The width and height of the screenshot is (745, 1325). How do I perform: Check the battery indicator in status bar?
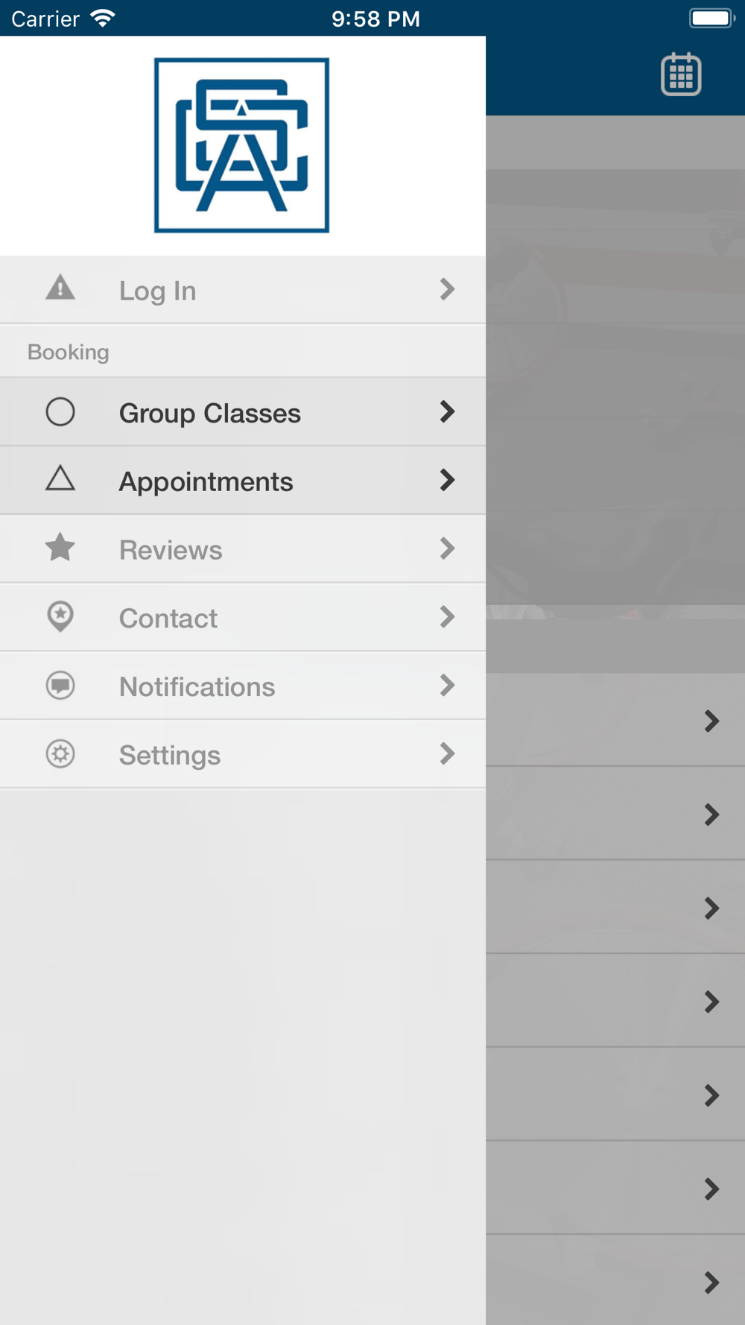pos(712,18)
